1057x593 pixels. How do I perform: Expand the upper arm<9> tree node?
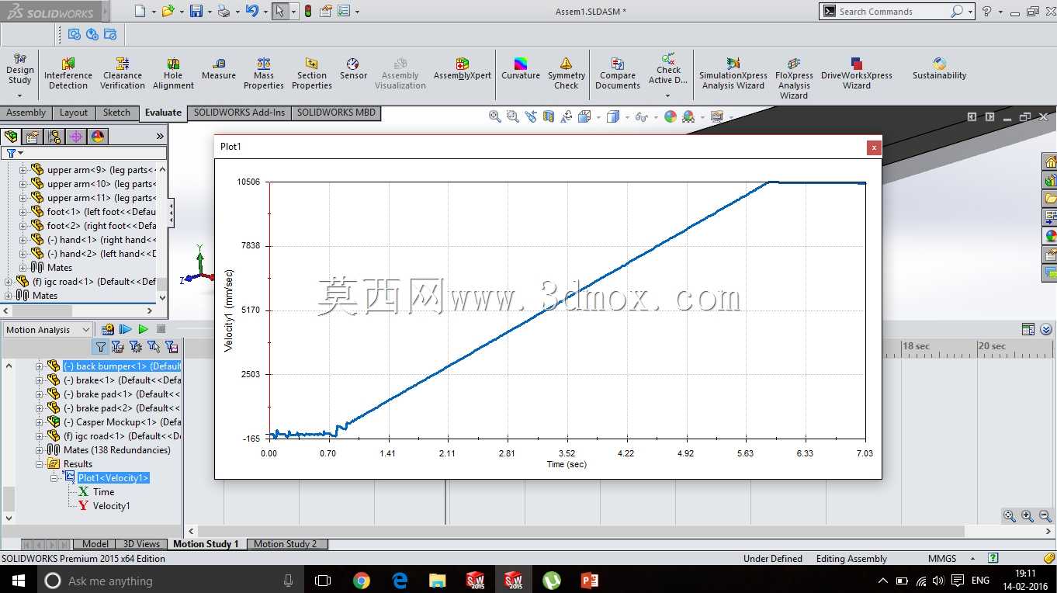coord(23,170)
